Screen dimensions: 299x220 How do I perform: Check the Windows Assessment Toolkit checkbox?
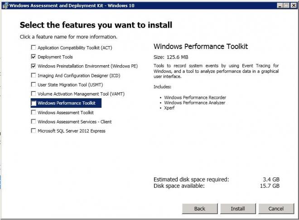click(x=34, y=112)
